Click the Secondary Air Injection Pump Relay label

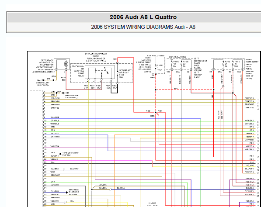[x=78, y=71]
